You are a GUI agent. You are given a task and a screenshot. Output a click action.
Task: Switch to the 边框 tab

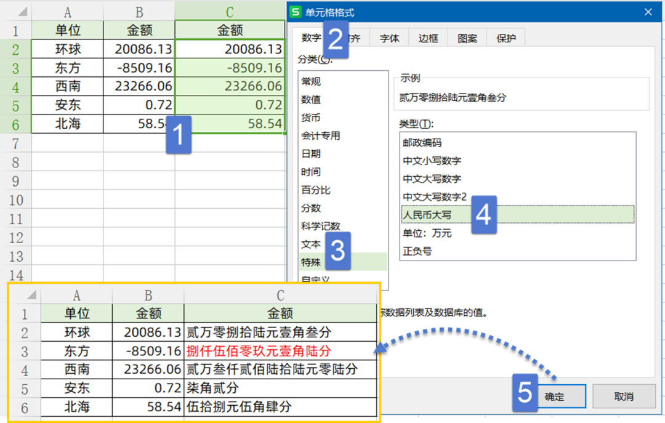(429, 38)
